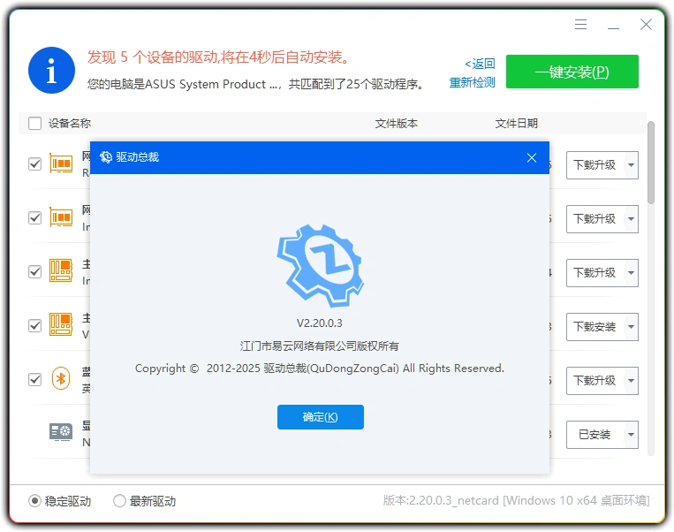Click 下载升级 on Bluetooth row
The height and width of the screenshot is (532, 674).
(595, 381)
